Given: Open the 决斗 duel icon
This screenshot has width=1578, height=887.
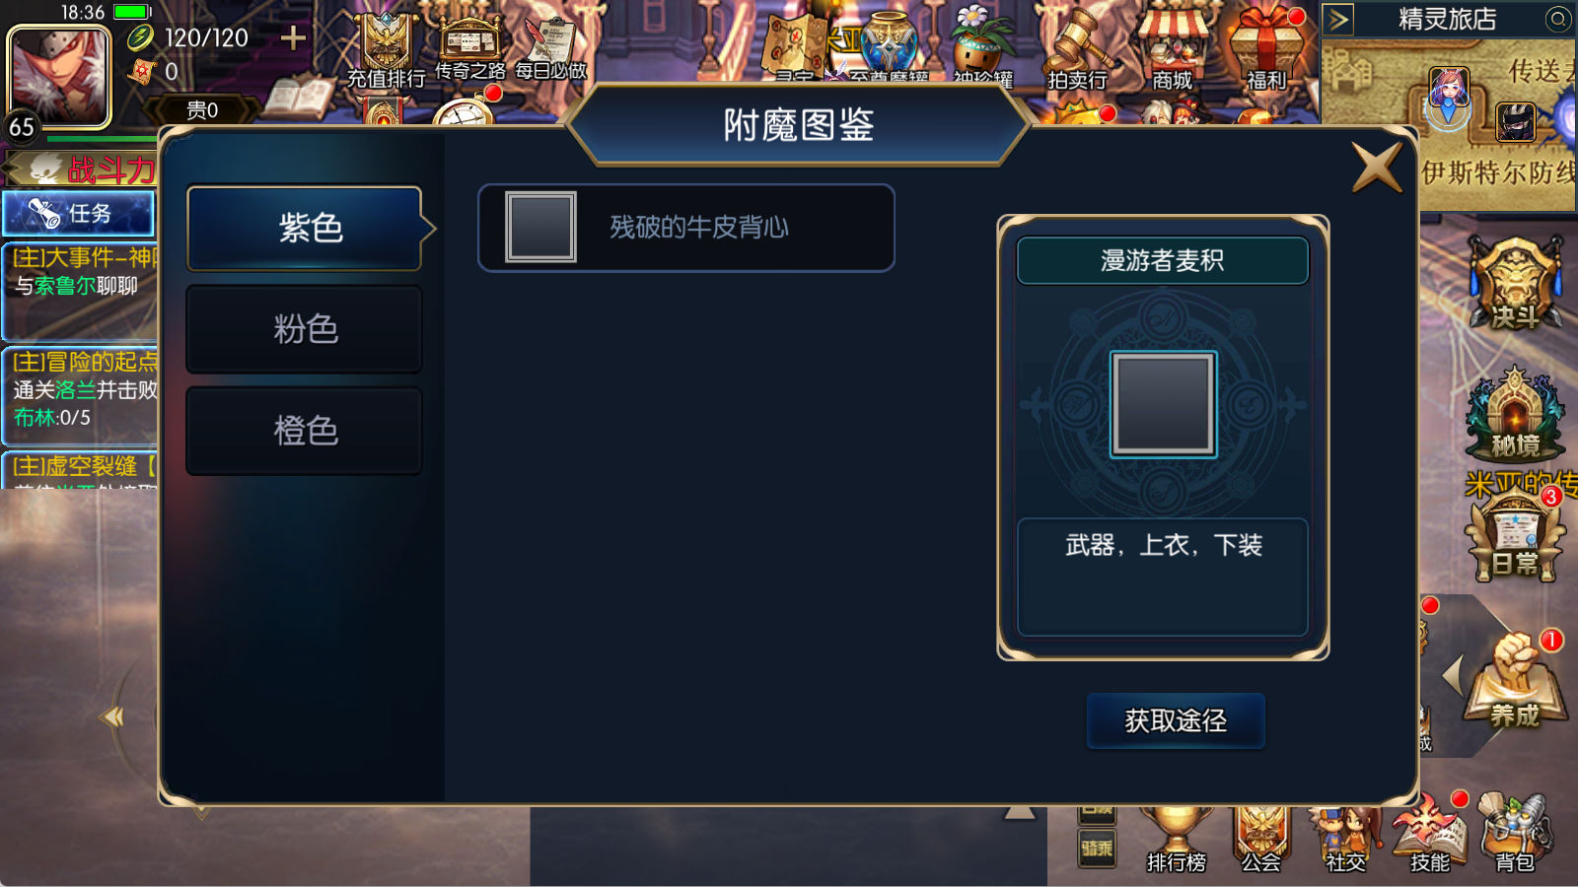Looking at the screenshot, I should (x=1516, y=283).
